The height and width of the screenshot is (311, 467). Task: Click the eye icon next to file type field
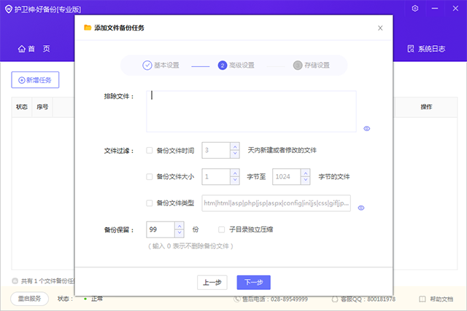point(361,208)
